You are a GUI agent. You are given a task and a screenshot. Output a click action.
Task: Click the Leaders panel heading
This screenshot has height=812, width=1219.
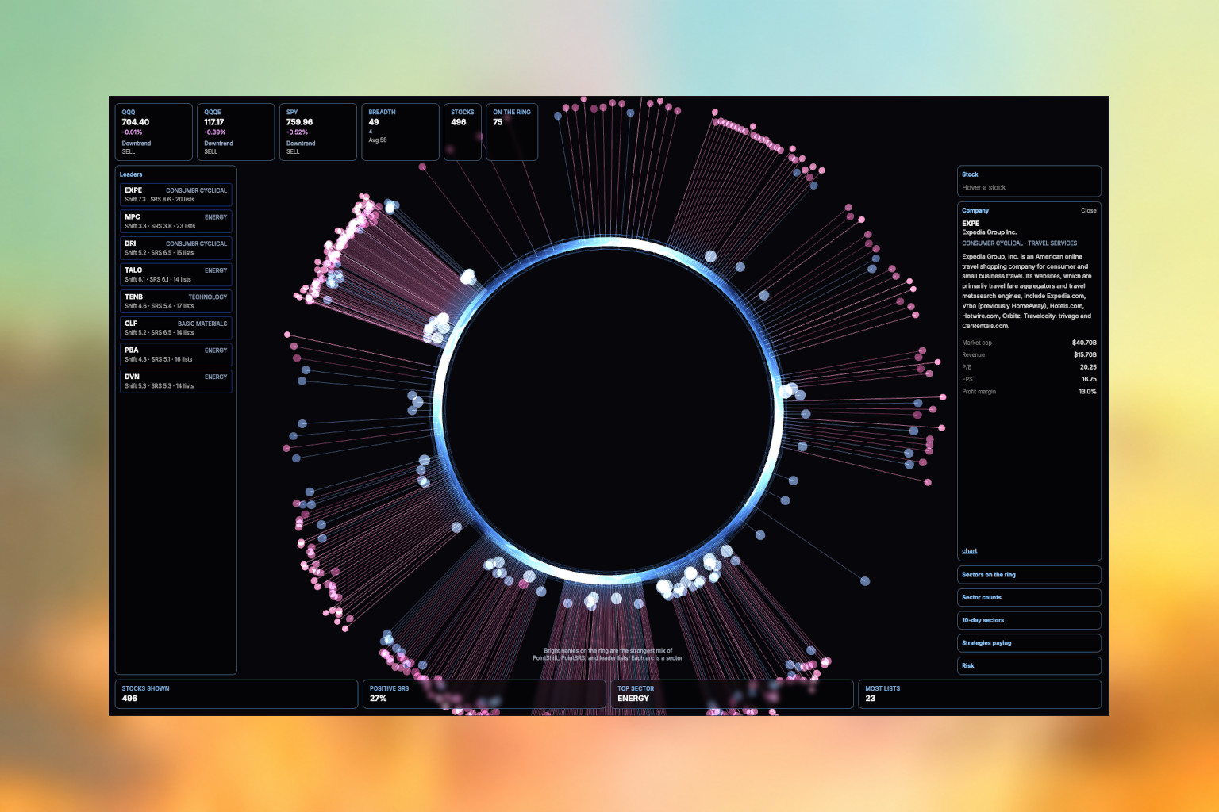(131, 174)
